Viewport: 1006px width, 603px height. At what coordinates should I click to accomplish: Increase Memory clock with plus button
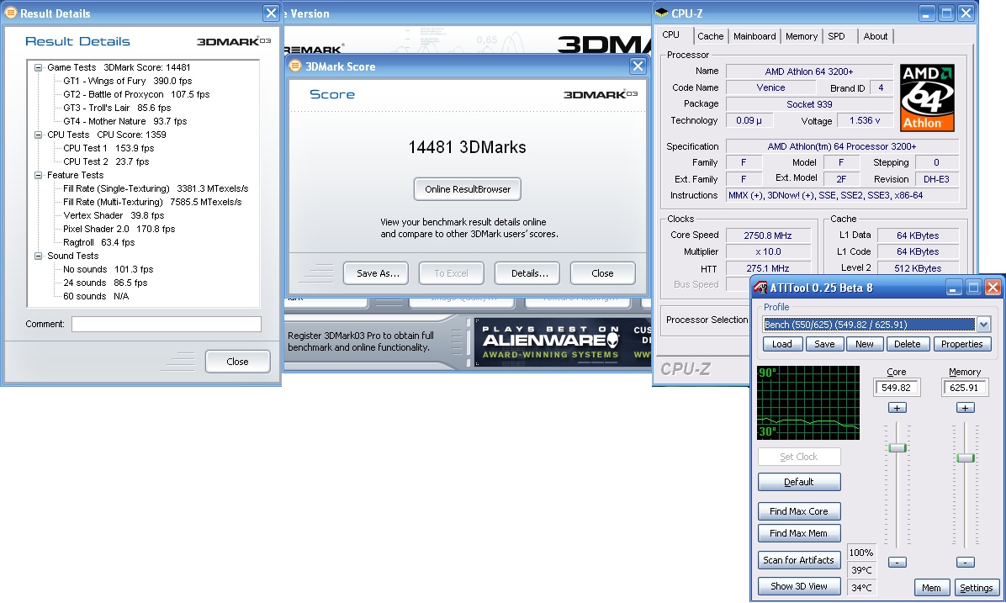(x=965, y=408)
